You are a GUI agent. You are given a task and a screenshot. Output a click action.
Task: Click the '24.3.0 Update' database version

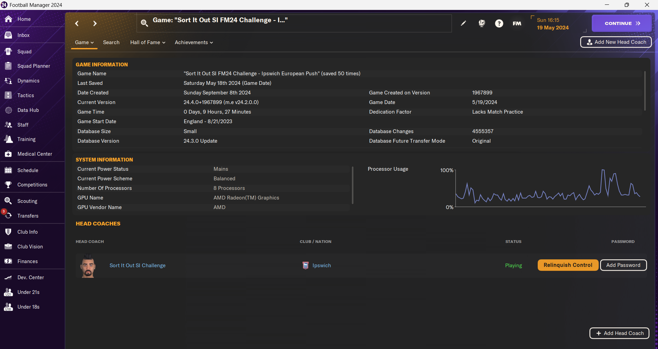click(x=200, y=141)
